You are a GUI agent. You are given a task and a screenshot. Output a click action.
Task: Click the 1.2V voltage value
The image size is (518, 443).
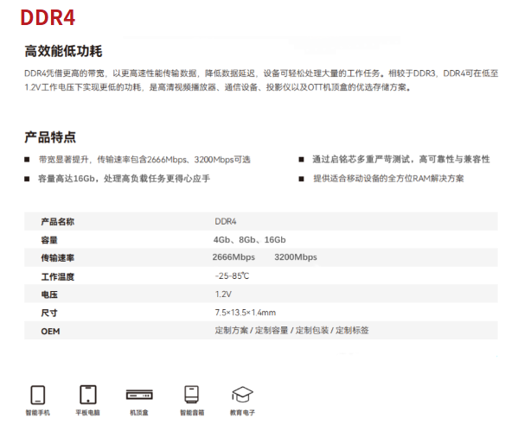pos(223,294)
